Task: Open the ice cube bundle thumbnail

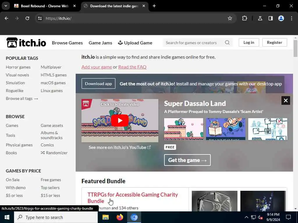Action: tap(214, 201)
